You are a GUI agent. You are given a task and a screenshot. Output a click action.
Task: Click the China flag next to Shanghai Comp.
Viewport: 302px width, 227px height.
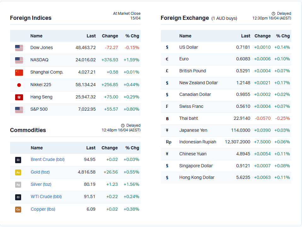click(x=19, y=72)
